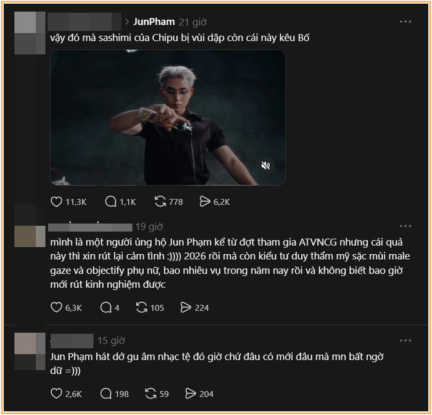This screenshot has width=432, height=415.
Task: Open the JunPham topic link
Action: pyautogui.click(x=154, y=22)
